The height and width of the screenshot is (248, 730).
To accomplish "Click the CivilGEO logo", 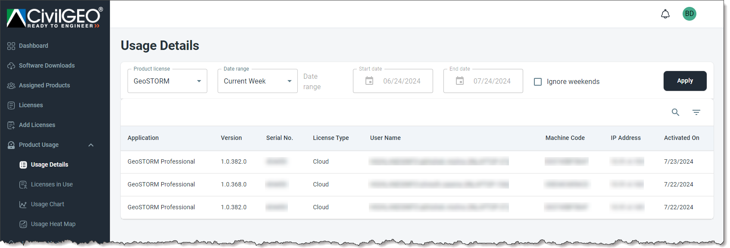I will coord(55,18).
